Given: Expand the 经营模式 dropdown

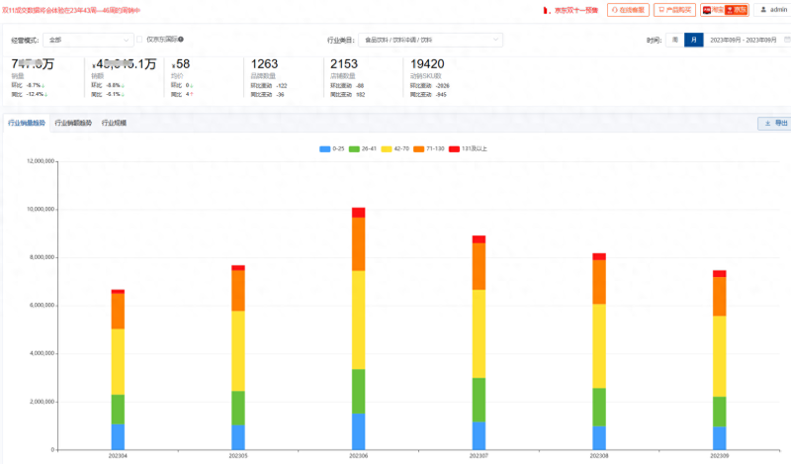Looking at the screenshot, I should [x=89, y=40].
